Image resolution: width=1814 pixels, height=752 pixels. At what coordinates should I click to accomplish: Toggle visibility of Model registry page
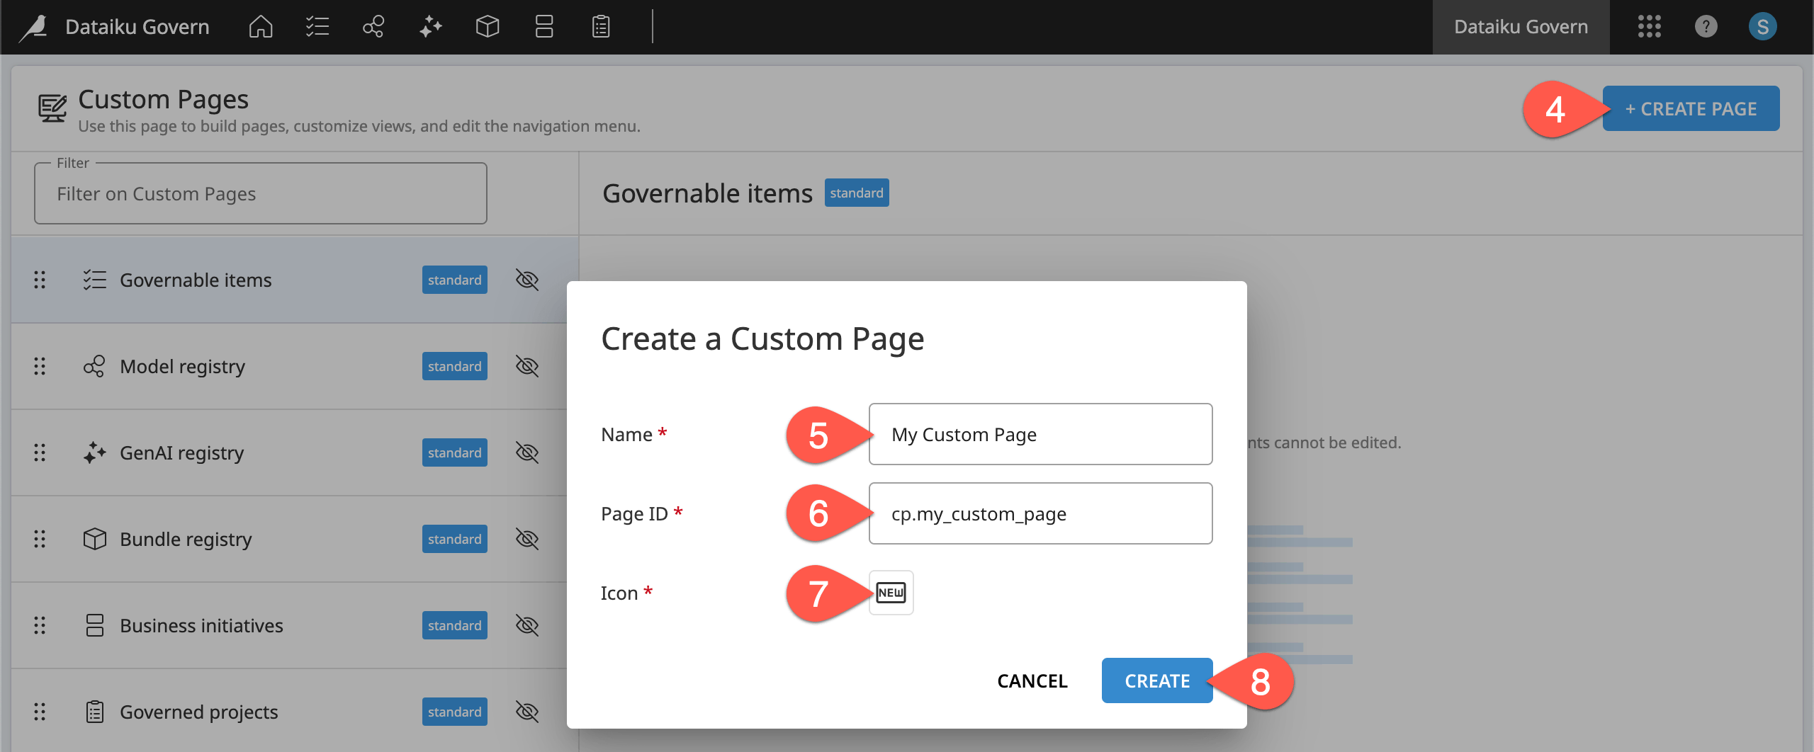pos(527,366)
